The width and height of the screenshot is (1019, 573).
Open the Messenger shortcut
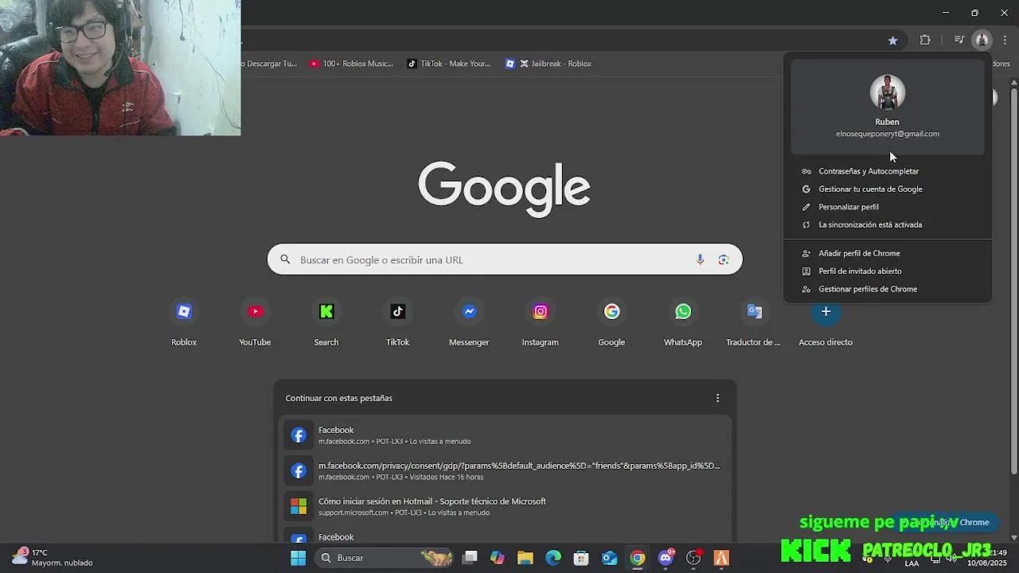469,322
